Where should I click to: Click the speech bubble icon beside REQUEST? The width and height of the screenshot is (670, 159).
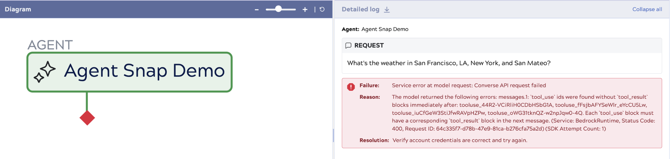pos(348,46)
